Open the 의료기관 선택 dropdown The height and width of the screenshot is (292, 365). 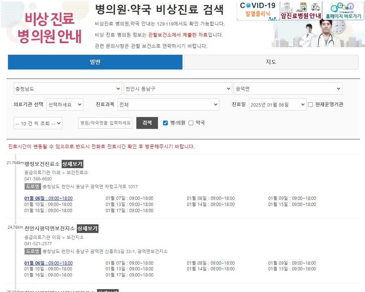pyautogui.click(x=65, y=104)
